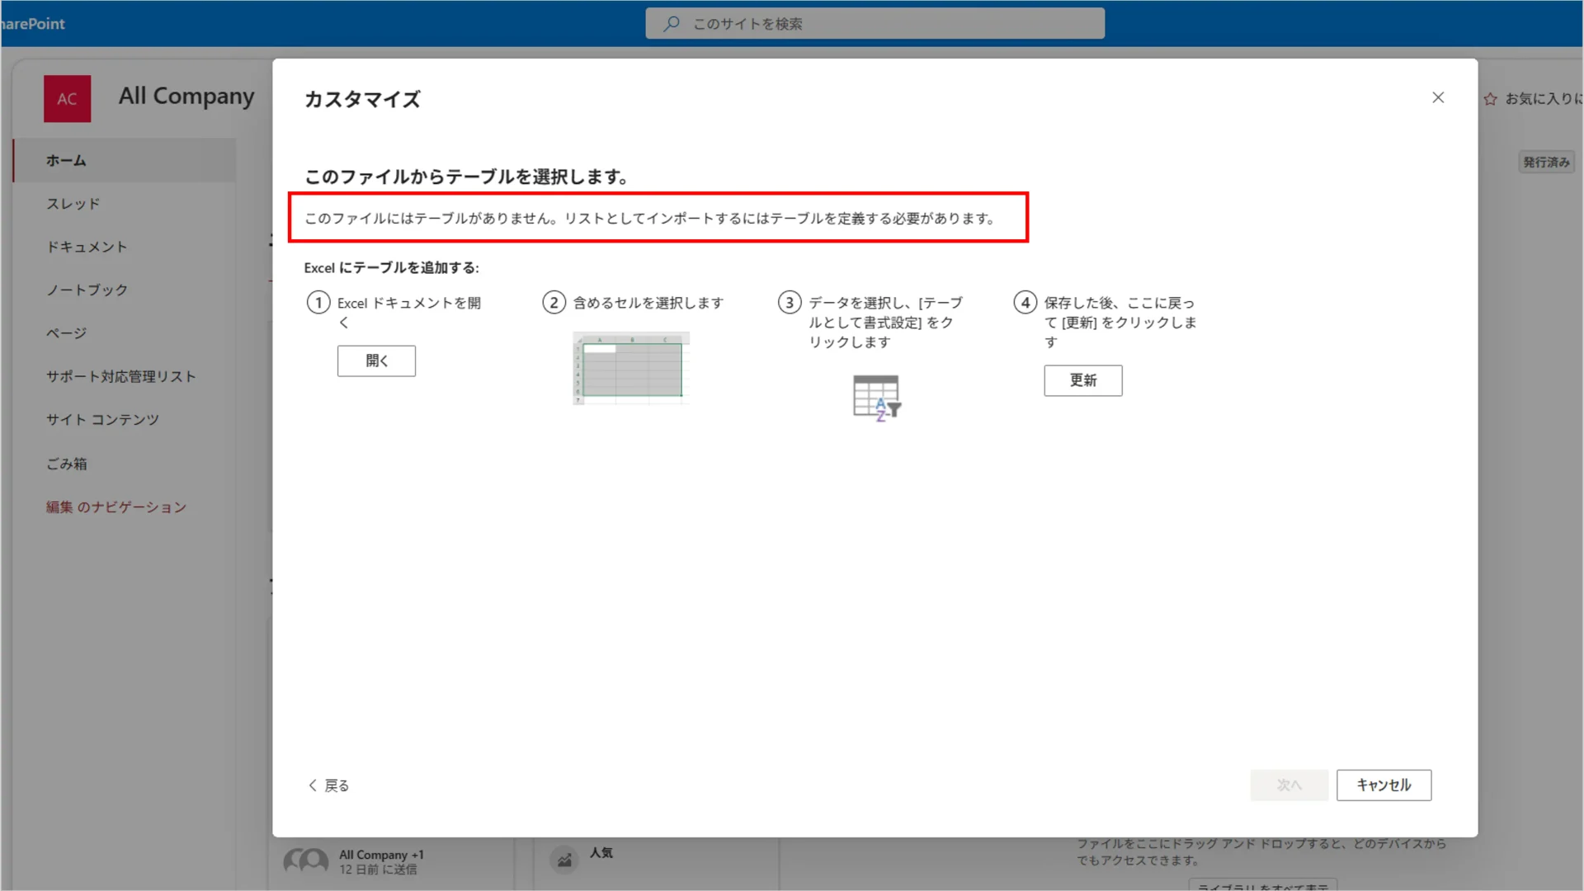Click the 発行済み status badge
Viewport: 1584px width, 891px height.
1546,162
